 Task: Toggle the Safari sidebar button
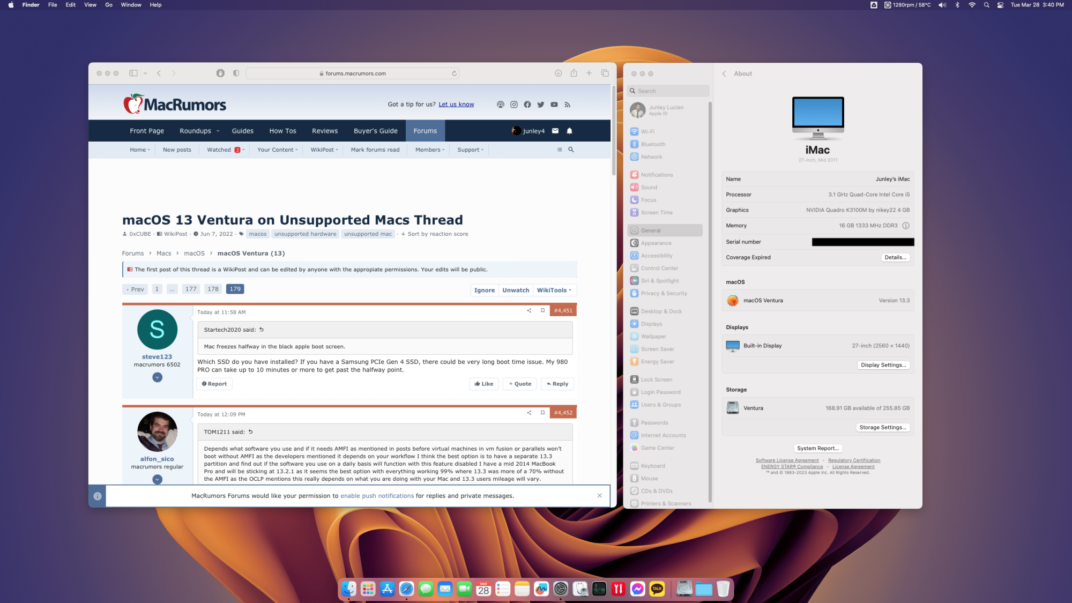pos(133,73)
